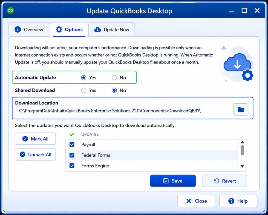
Task: Click the Shared Download label
Action: click(35, 90)
